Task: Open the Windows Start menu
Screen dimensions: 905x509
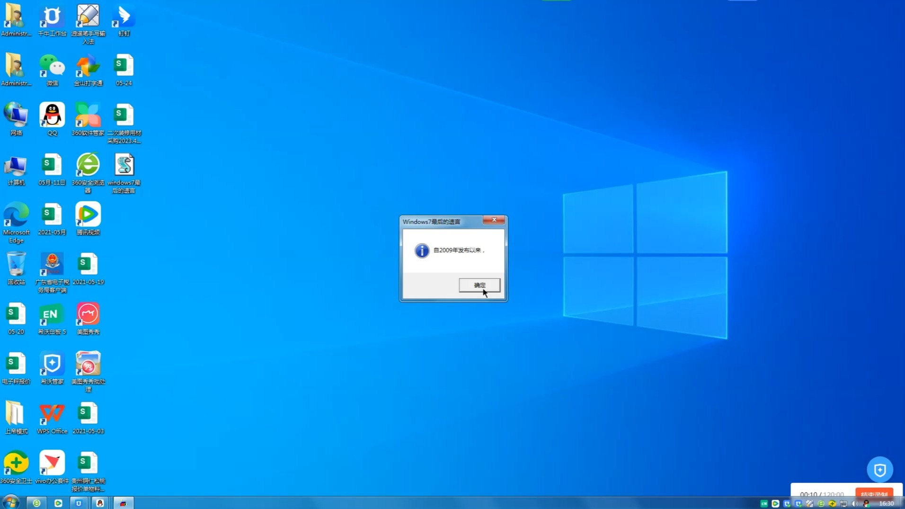Action: coord(11,503)
